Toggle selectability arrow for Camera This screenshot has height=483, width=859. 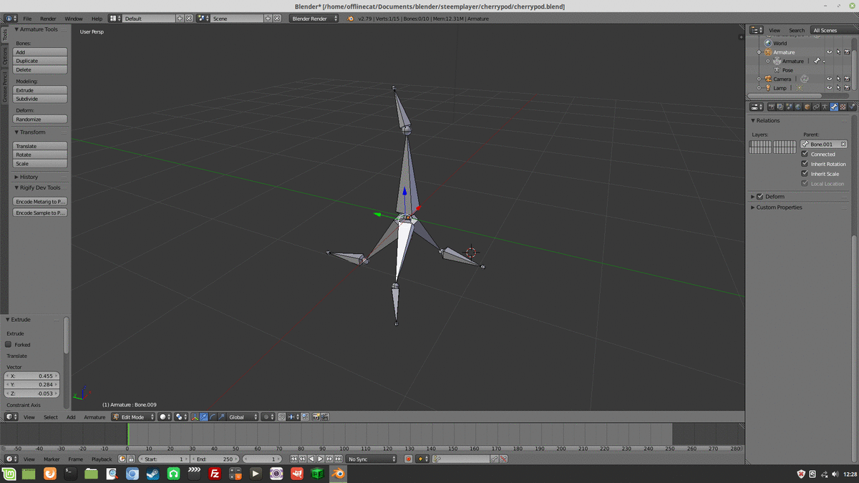(x=838, y=79)
